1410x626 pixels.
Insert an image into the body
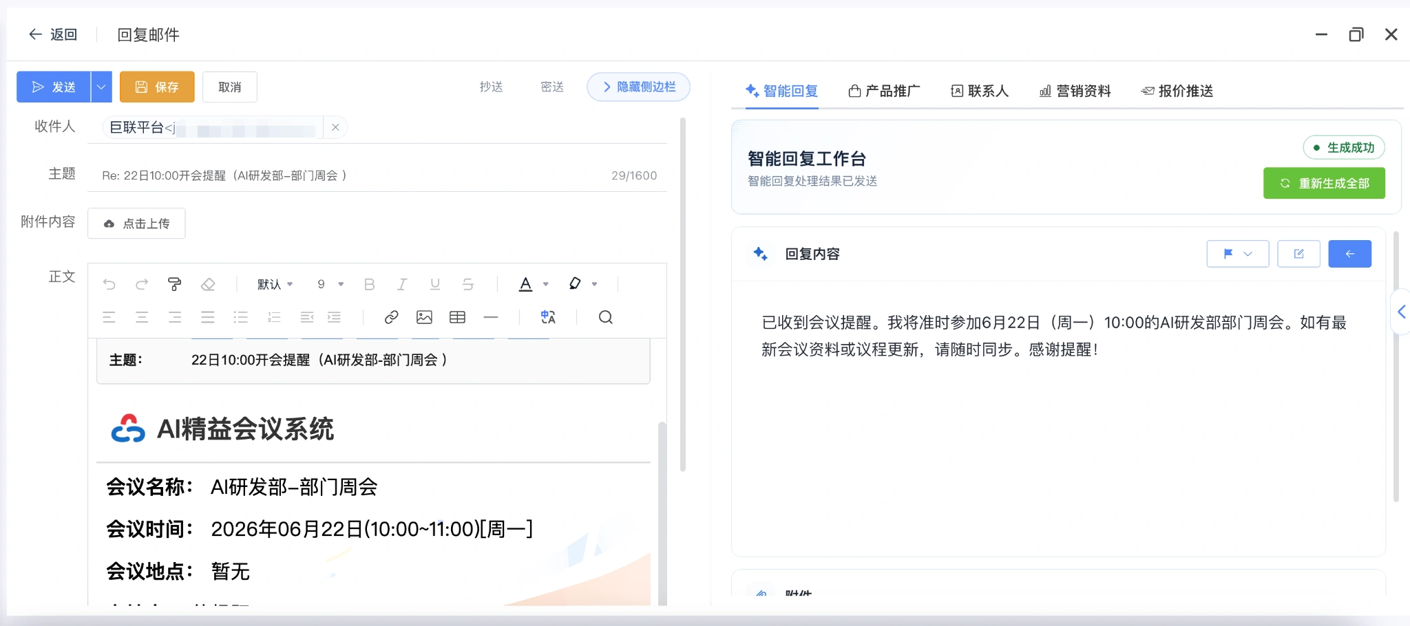[x=424, y=317]
